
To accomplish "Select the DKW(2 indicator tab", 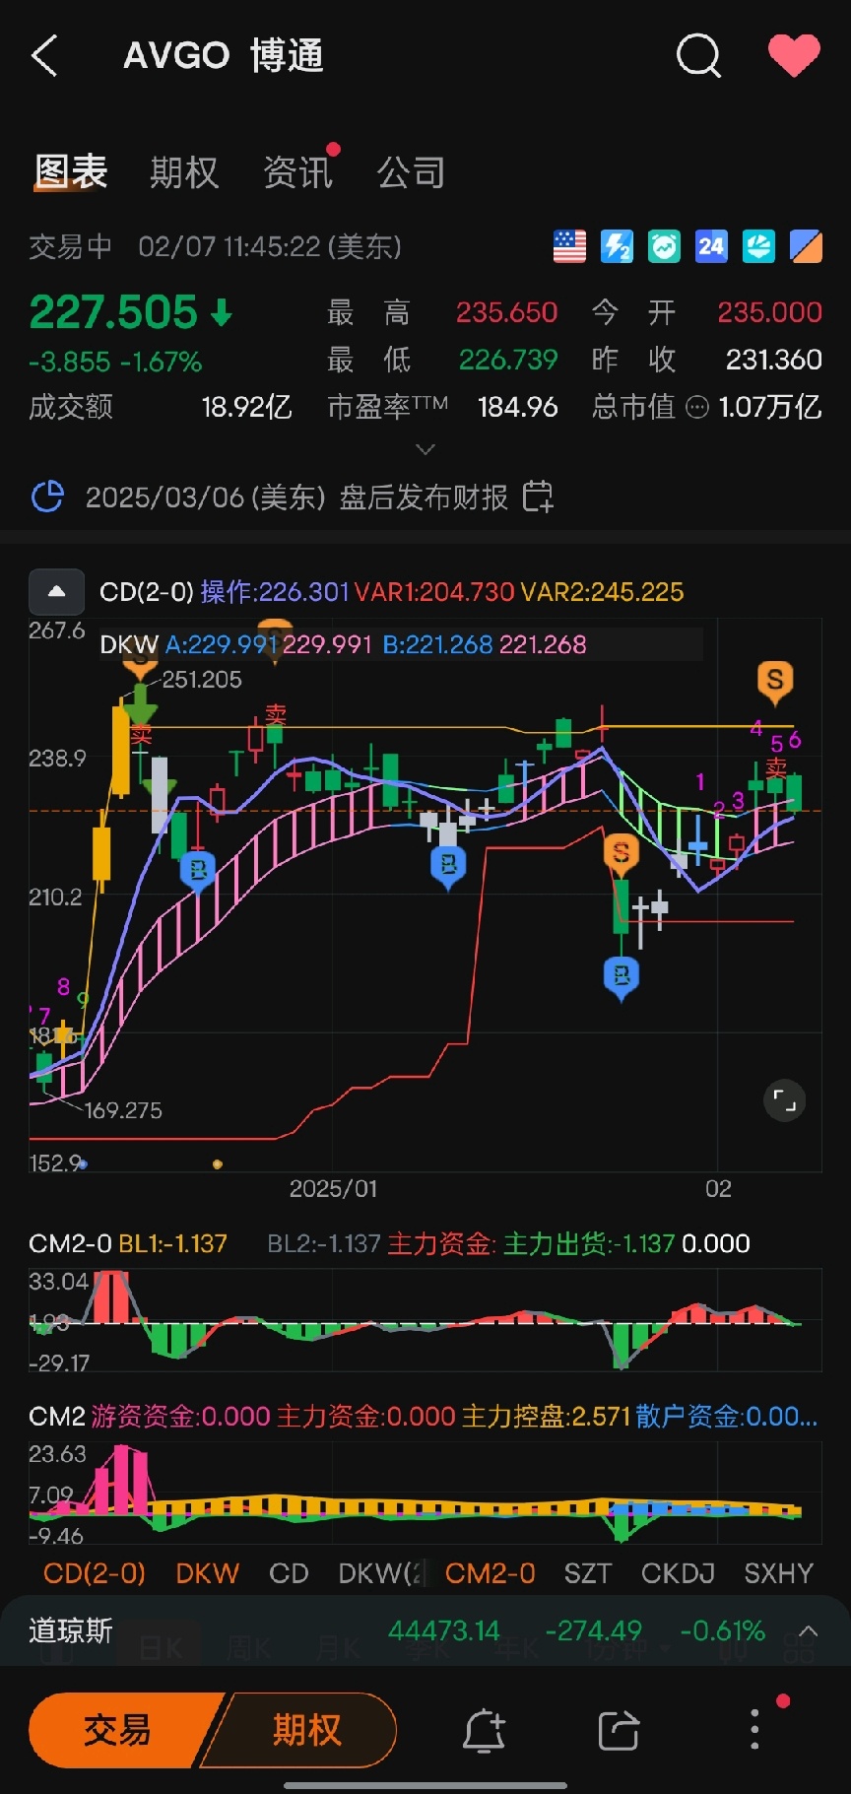I will (381, 1573).
